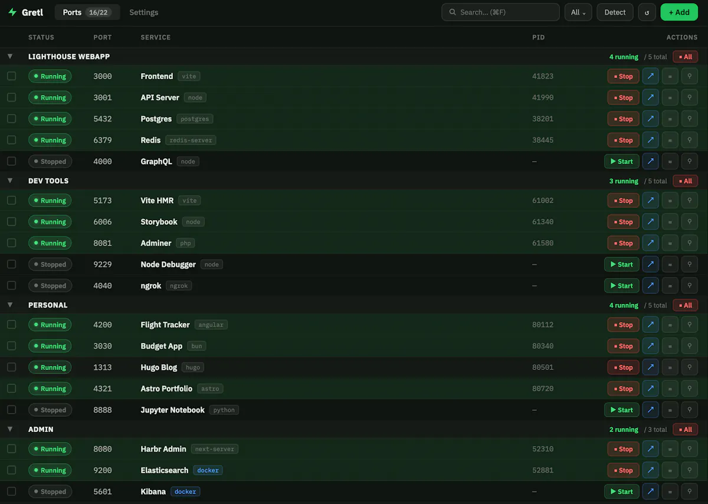Click the Detect button
This screenshot has width=708, height=504.
615,12
